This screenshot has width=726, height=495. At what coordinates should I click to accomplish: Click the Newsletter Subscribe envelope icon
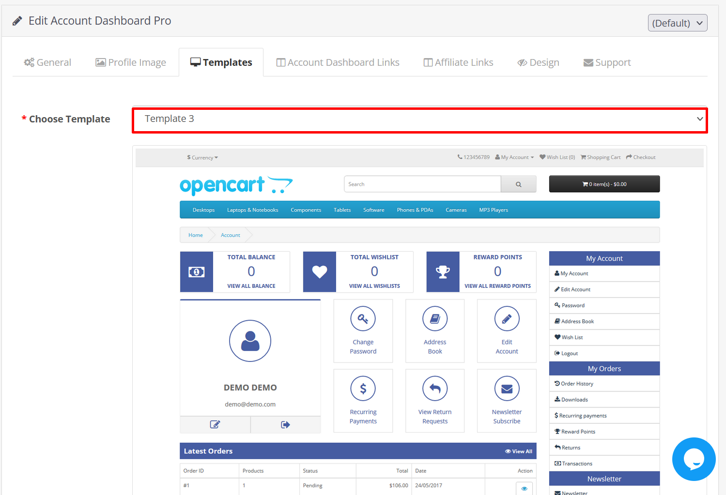click(507, 389)
